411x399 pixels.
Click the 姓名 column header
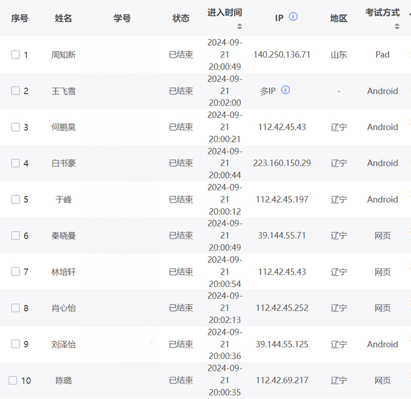(x=63, y=19)
